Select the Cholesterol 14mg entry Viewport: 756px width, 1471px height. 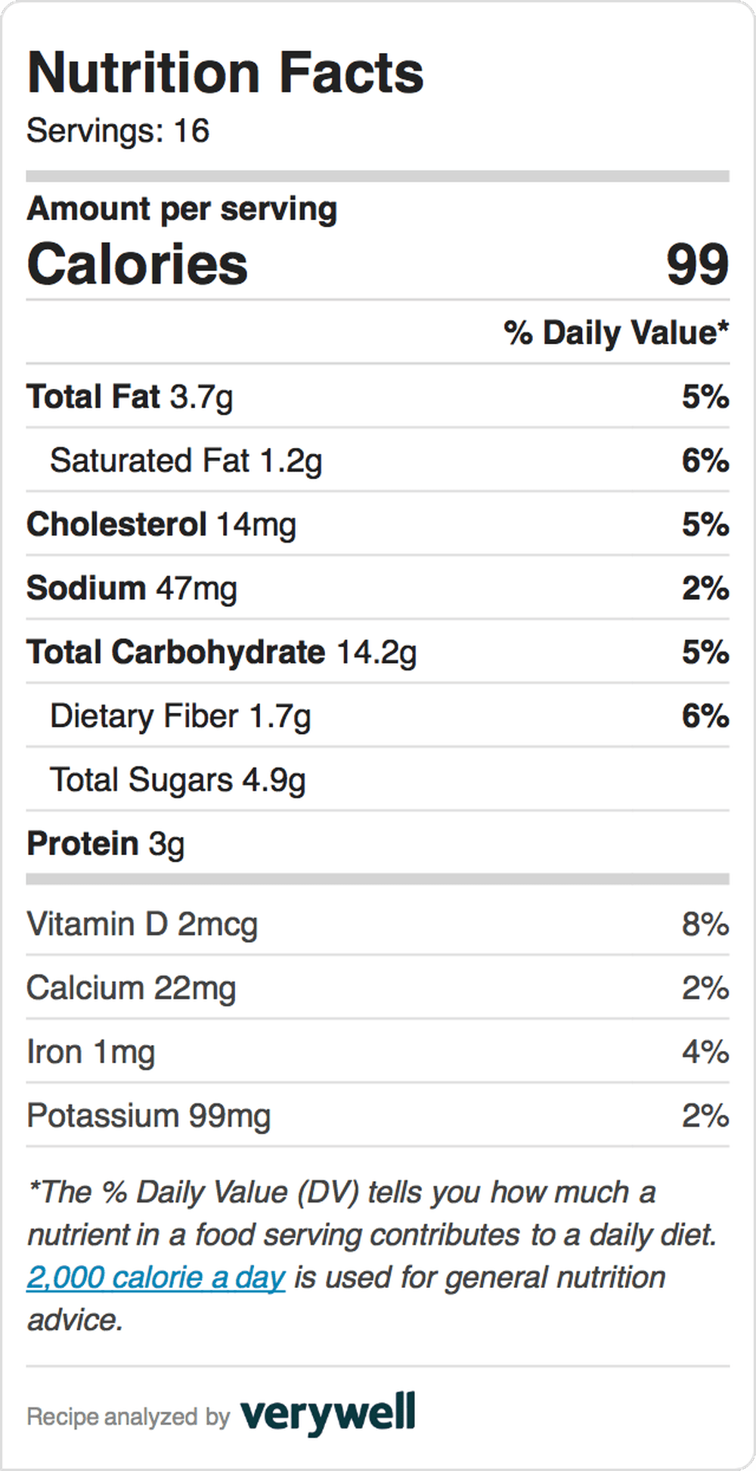[x=378, y=524]
